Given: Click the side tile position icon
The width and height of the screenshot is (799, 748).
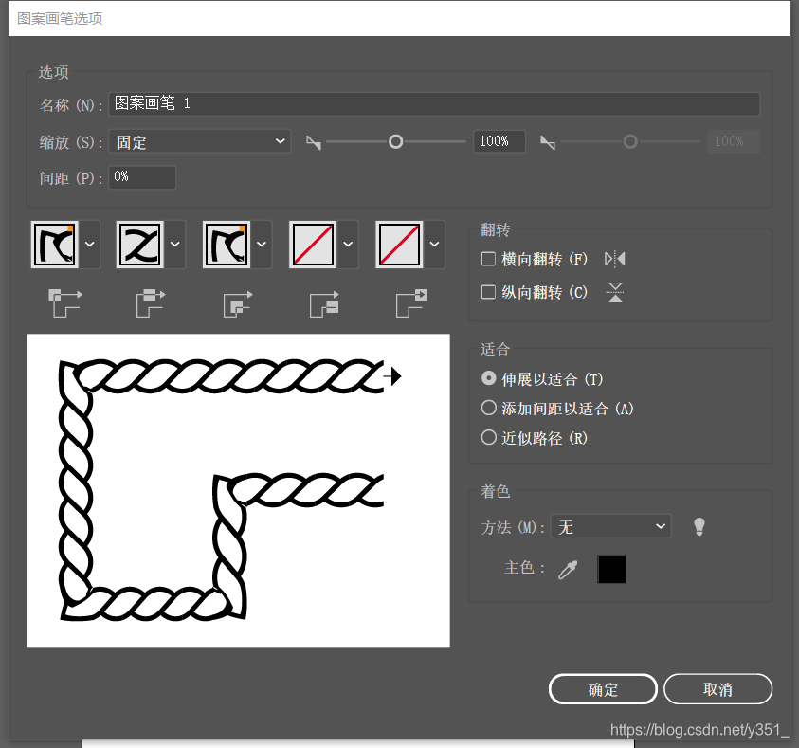Looking at the screenshot, I should pyautogui.click(x=151, y=302).
